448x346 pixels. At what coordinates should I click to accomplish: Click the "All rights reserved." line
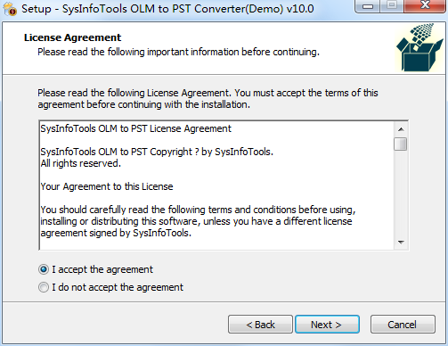[81, 163]
